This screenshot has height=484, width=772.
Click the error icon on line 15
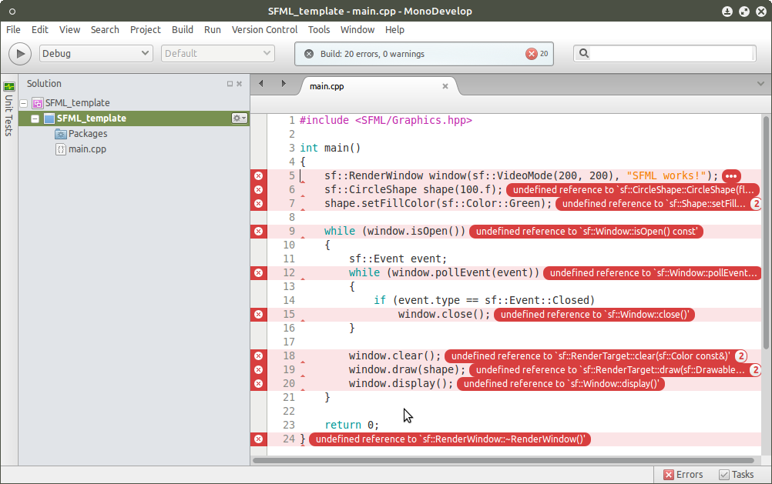pos(258,314)
